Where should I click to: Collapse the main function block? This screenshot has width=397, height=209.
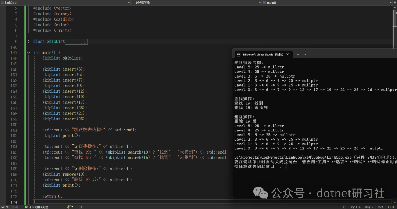[x=28, y=53]
